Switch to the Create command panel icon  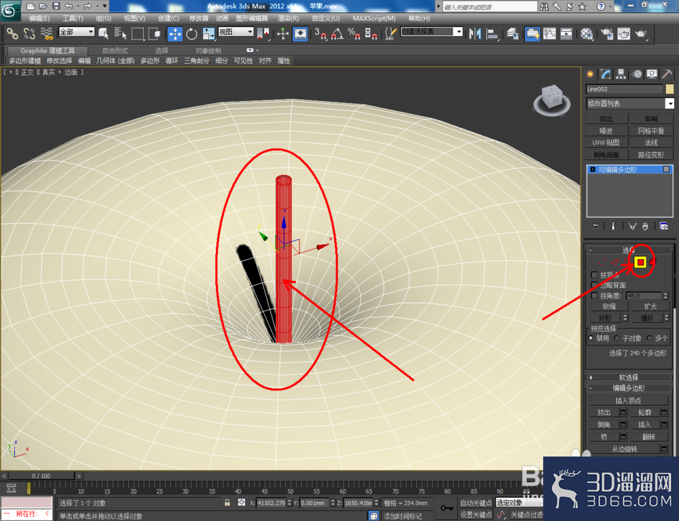click(x=590, y=75)
